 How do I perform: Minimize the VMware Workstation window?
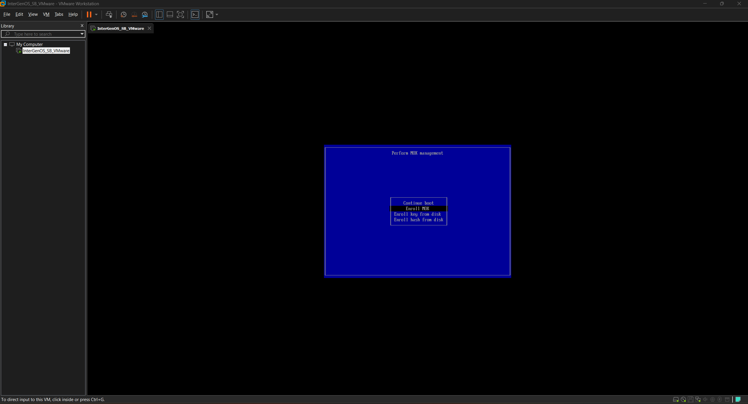pyautogui.click(x=705, y=4)
